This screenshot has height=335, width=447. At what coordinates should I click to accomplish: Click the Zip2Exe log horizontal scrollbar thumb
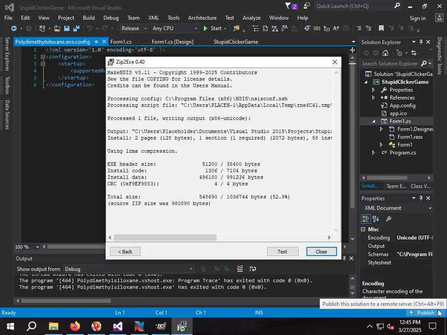pyautogui.click(x=165, y=237)
